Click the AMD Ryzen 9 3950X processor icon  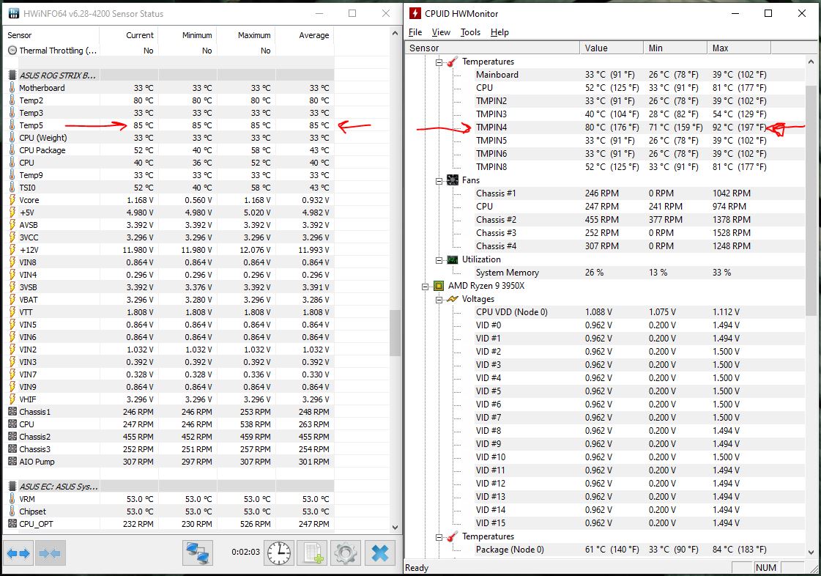[x=439, y=286]
